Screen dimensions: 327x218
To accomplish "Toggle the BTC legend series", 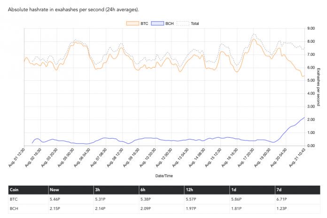I will point(137,23).
